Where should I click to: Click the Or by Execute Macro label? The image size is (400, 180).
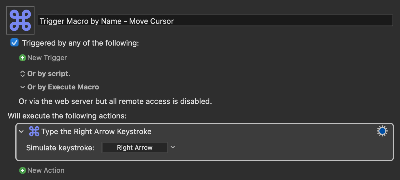point(63,87)
